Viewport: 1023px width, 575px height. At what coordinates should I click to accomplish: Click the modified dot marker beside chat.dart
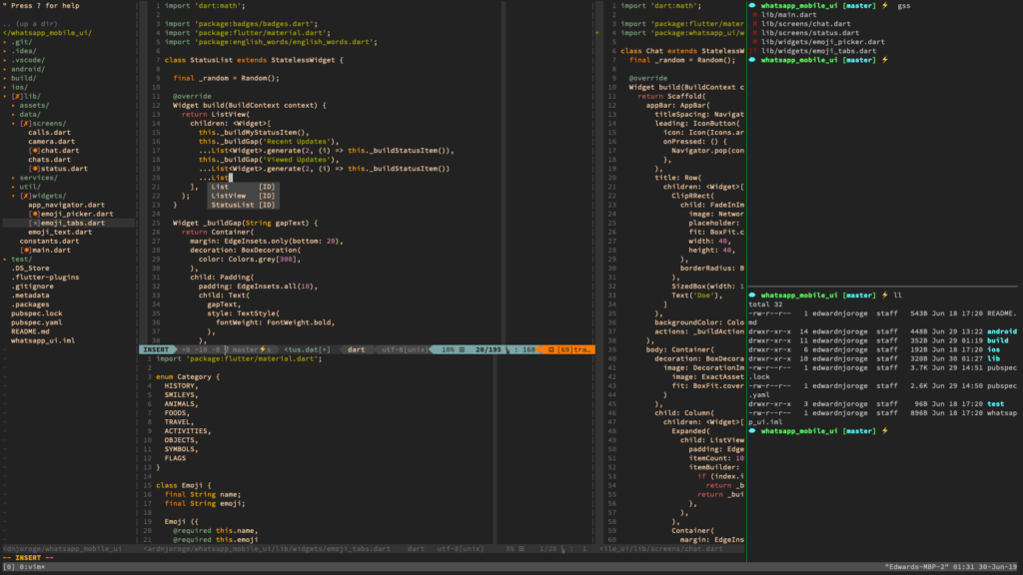(x=36, y=150)
